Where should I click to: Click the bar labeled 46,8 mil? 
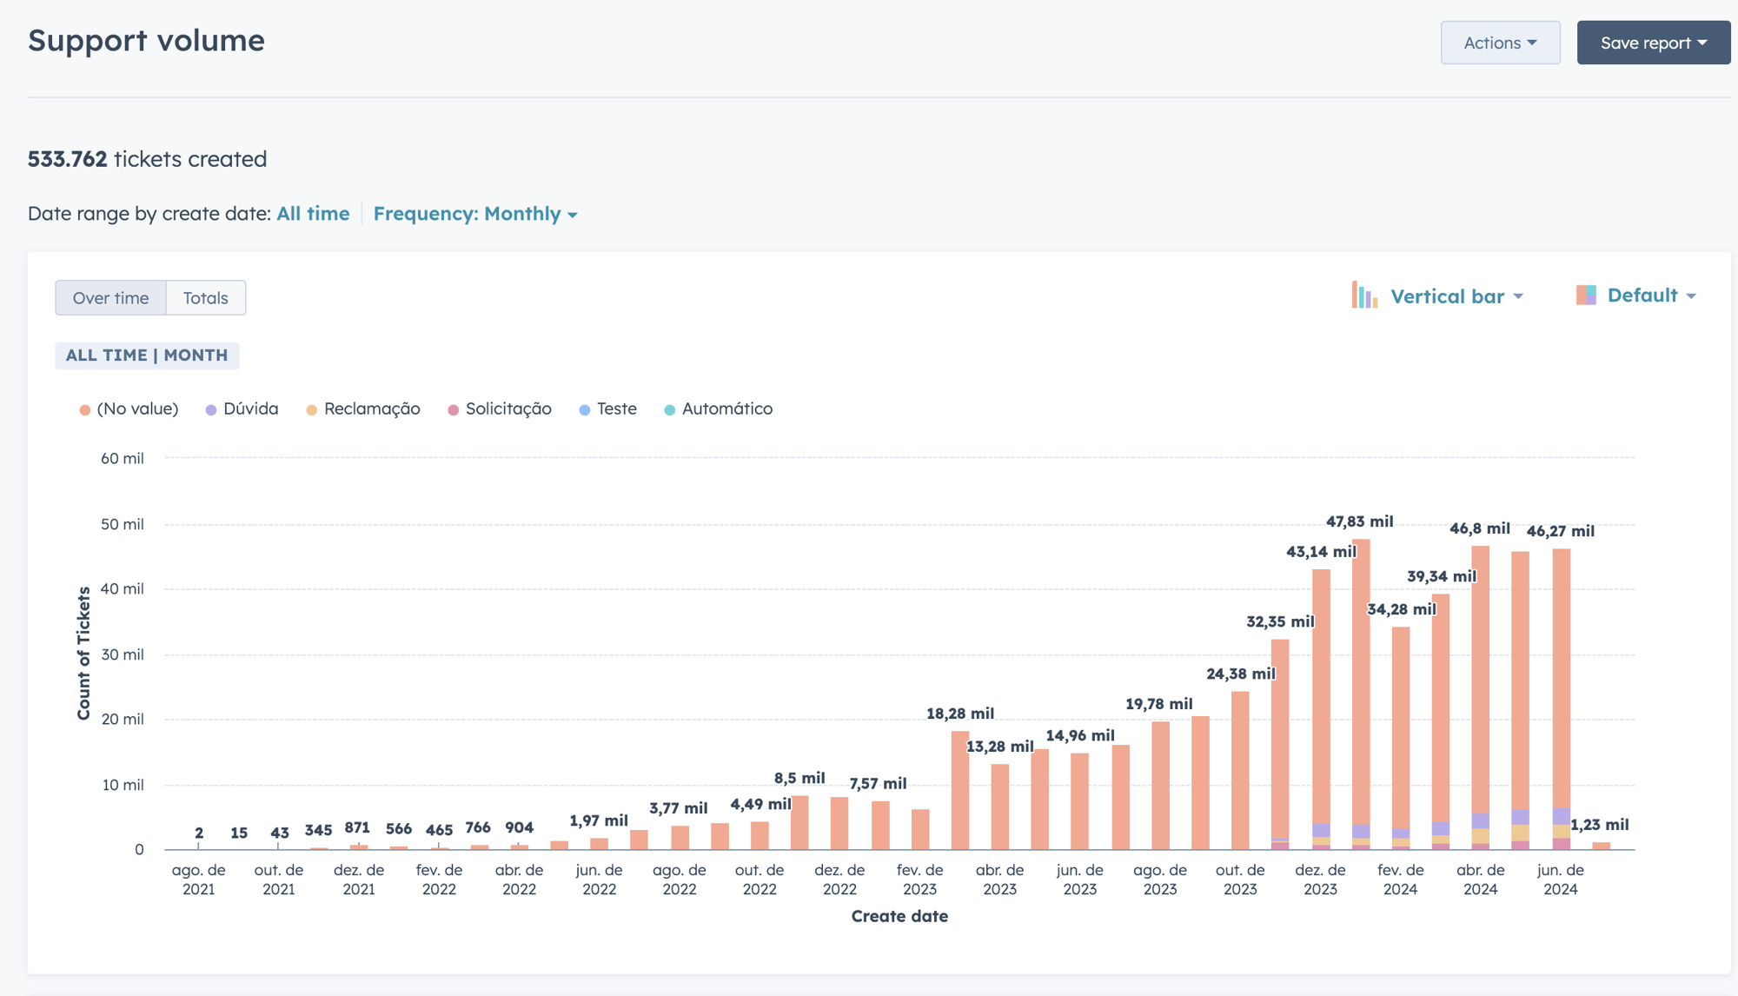pyautogui.click(x=1481, y=697)
